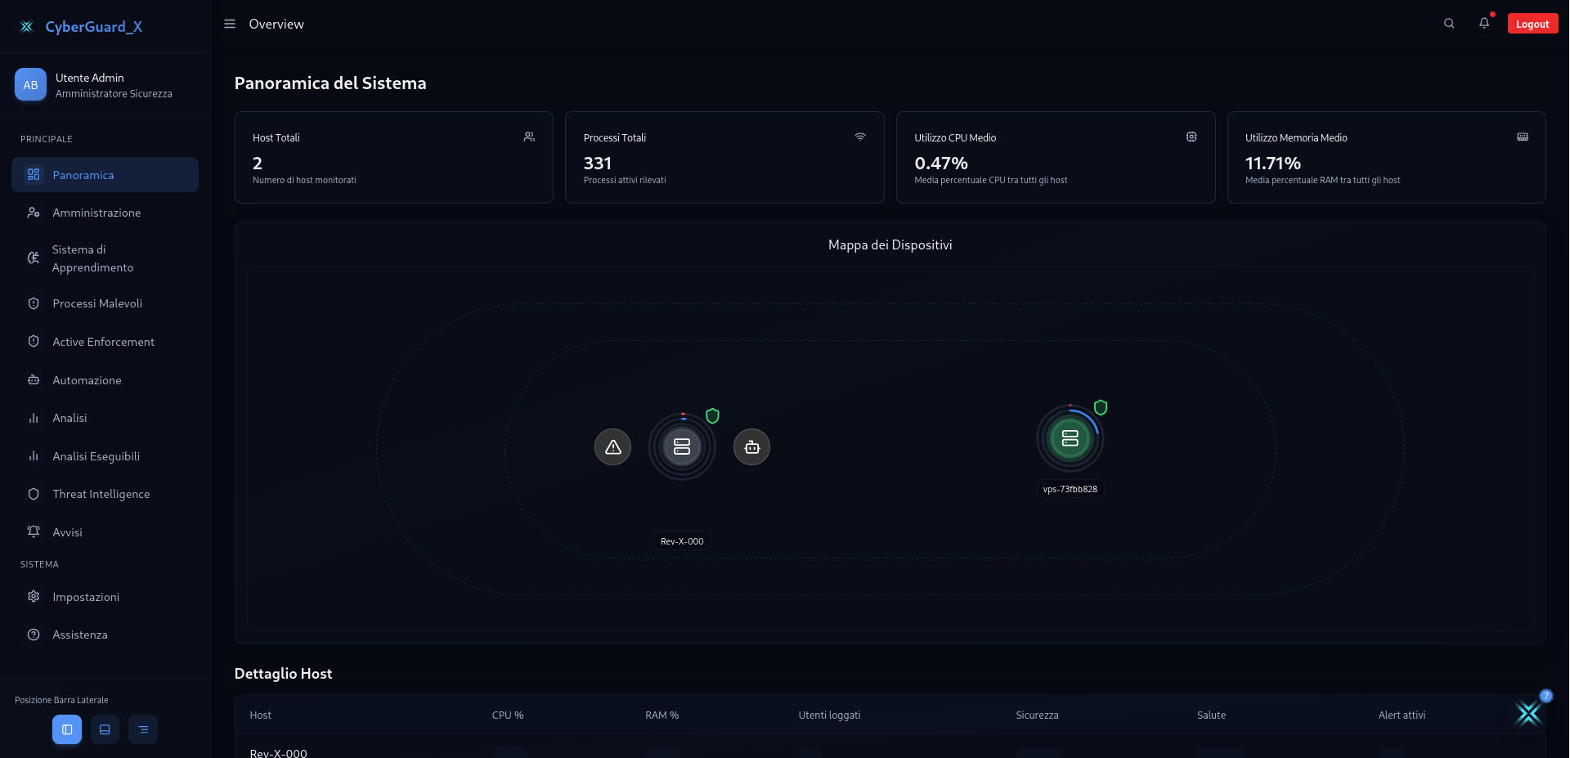
Task: Open Active Enforcement section
Action: coord(103,342)
